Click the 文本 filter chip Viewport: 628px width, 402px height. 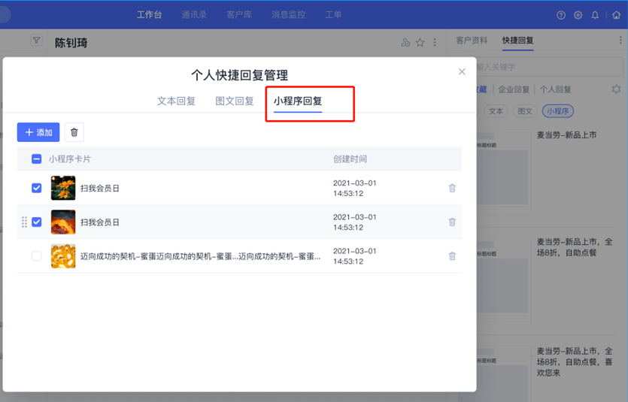(x=496, y=111)
